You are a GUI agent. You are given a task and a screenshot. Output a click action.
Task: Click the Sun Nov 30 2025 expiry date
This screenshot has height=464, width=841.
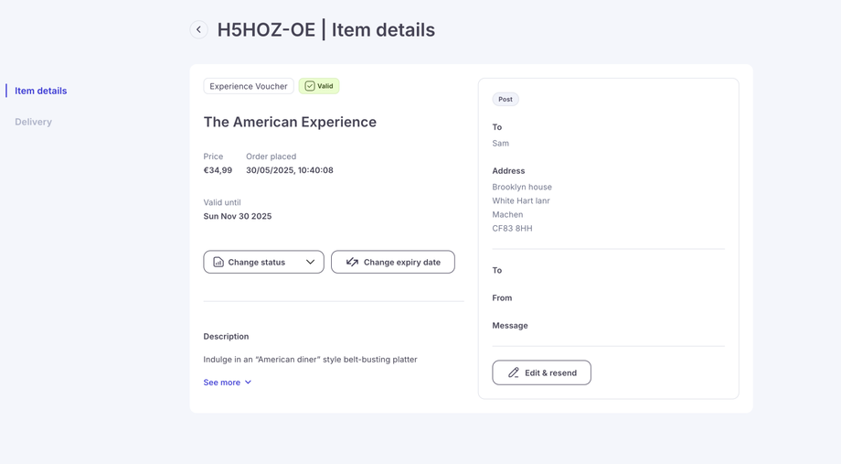coord(238,216)
